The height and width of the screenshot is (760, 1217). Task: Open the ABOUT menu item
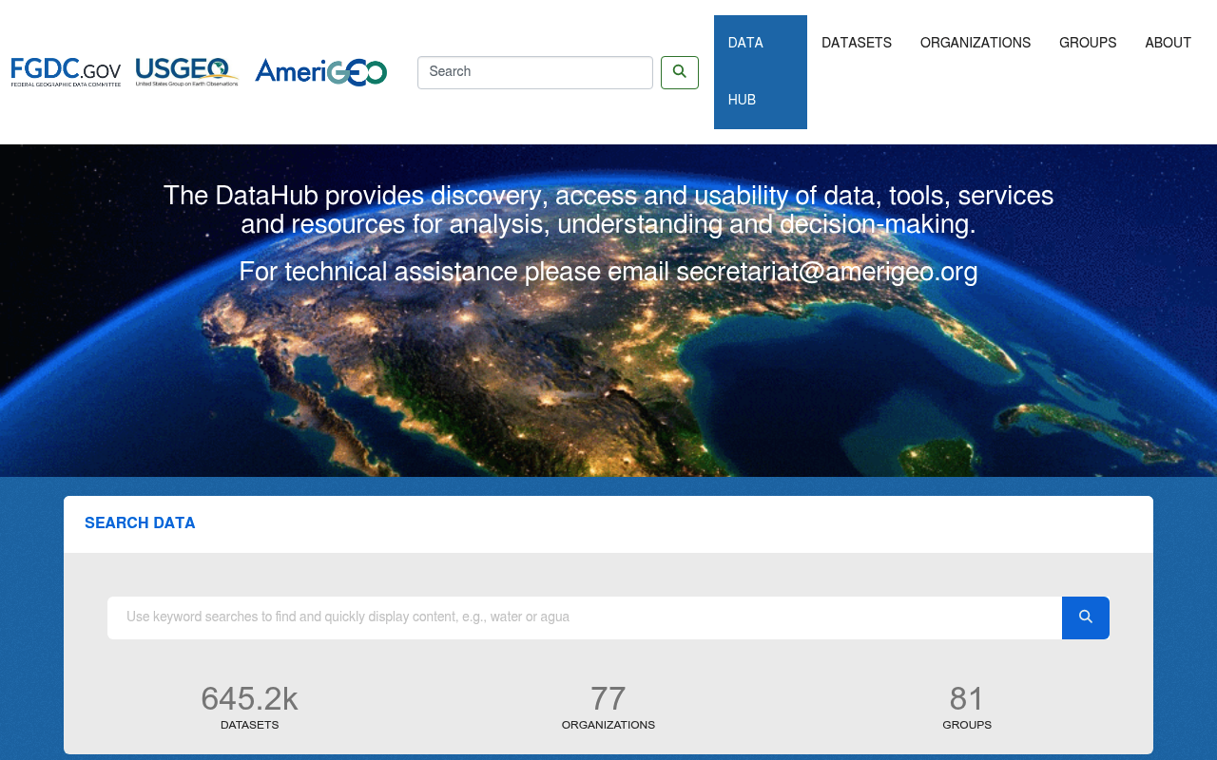coord(1169,44)
